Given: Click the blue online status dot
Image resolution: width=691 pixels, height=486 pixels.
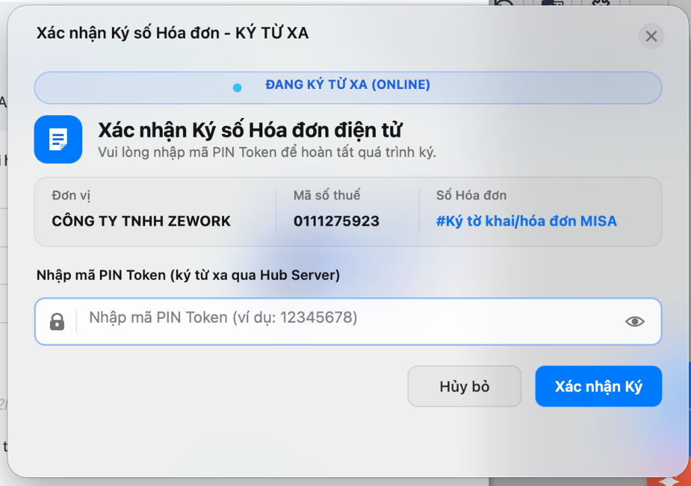Looking at the screenshot, I should (237, 88).
